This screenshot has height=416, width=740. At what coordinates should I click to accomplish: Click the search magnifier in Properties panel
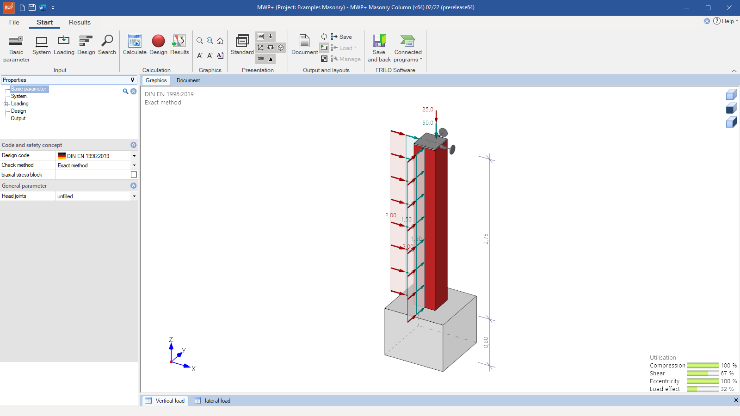pyautogui.click(x=125, y=92)
